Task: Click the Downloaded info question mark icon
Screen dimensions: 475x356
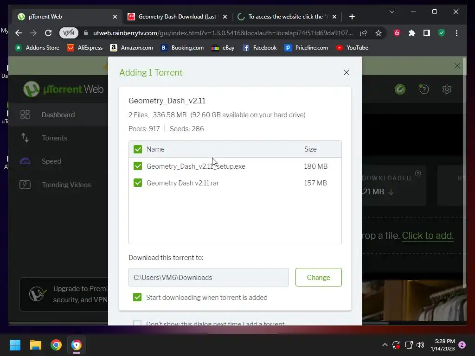Action: [418, 173]
